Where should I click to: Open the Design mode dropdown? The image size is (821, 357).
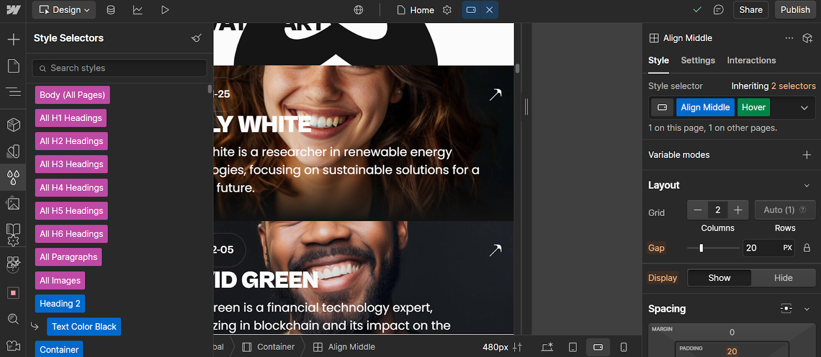click(64, 10)
